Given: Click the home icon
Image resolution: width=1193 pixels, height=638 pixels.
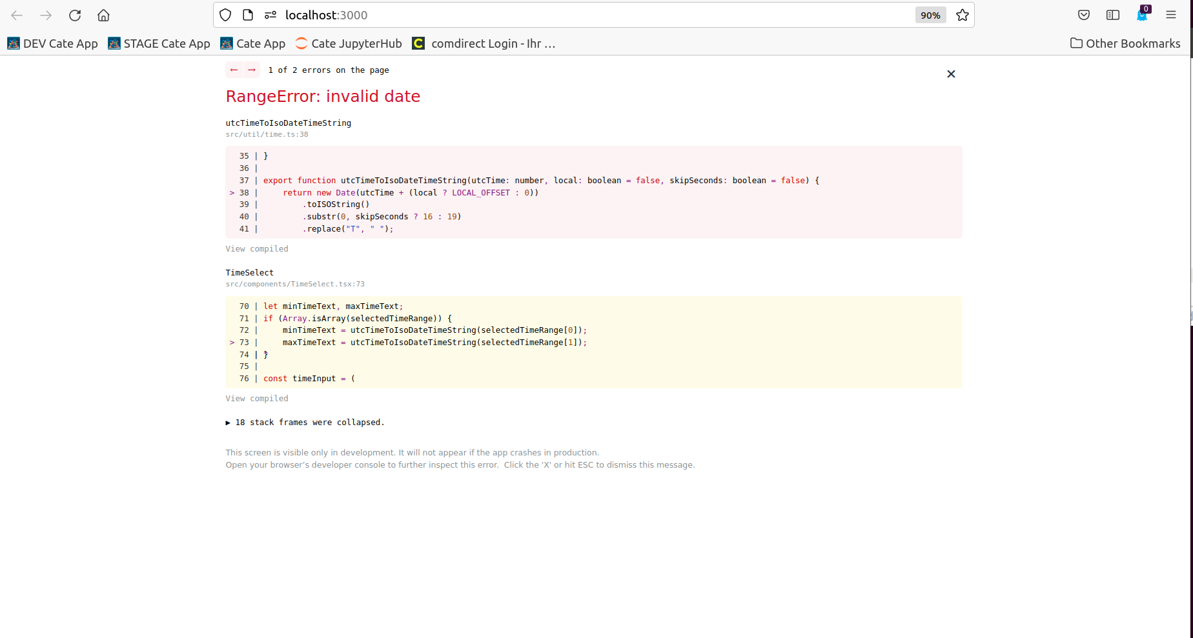Looking at the screenshot, I should tap(103, 15).
